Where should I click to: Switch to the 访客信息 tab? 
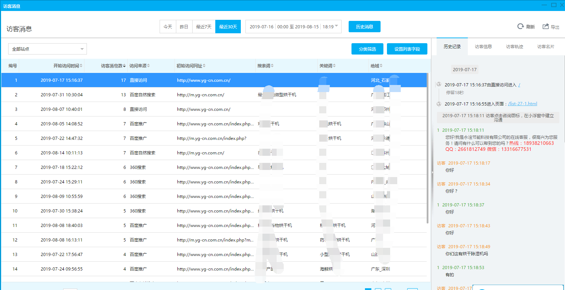coord(483,46)
